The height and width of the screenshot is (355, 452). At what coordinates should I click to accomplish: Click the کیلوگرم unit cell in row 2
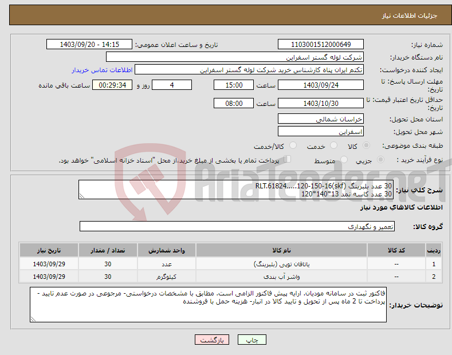pos(166,277)
